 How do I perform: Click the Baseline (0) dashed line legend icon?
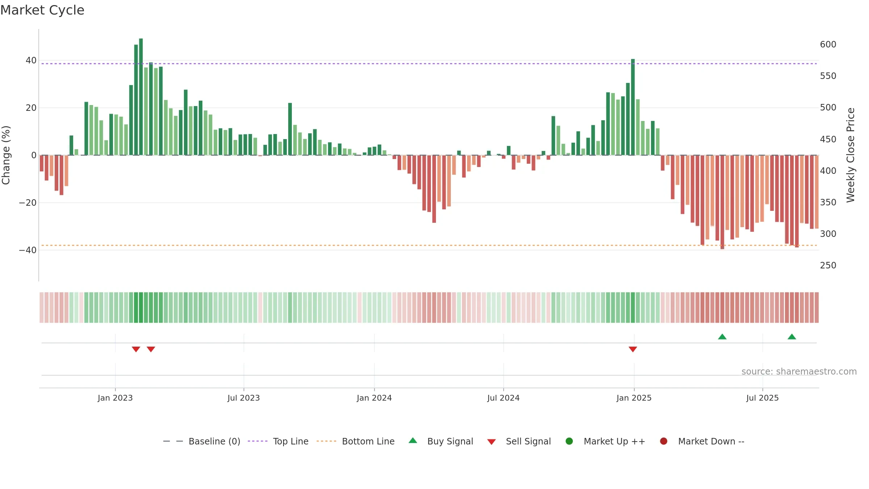point(173,441)
